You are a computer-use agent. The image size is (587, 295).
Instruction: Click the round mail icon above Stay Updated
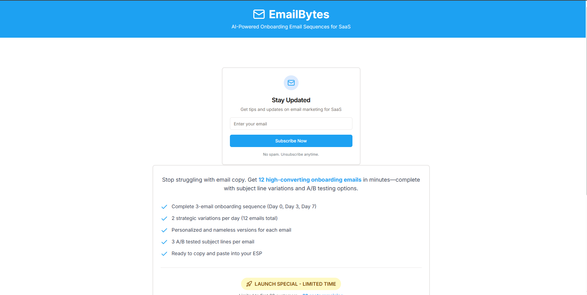click(291, 83)
